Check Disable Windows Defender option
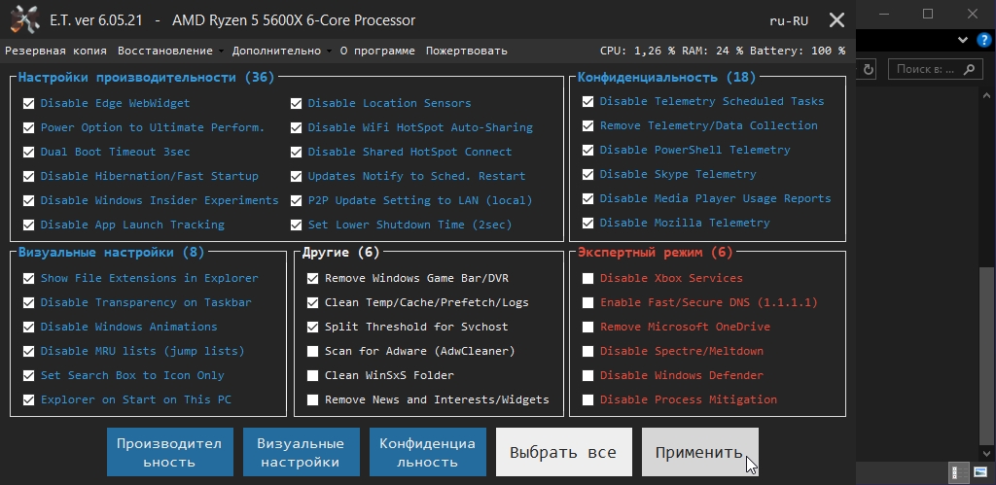996x485 pixels. coord(587,375)
